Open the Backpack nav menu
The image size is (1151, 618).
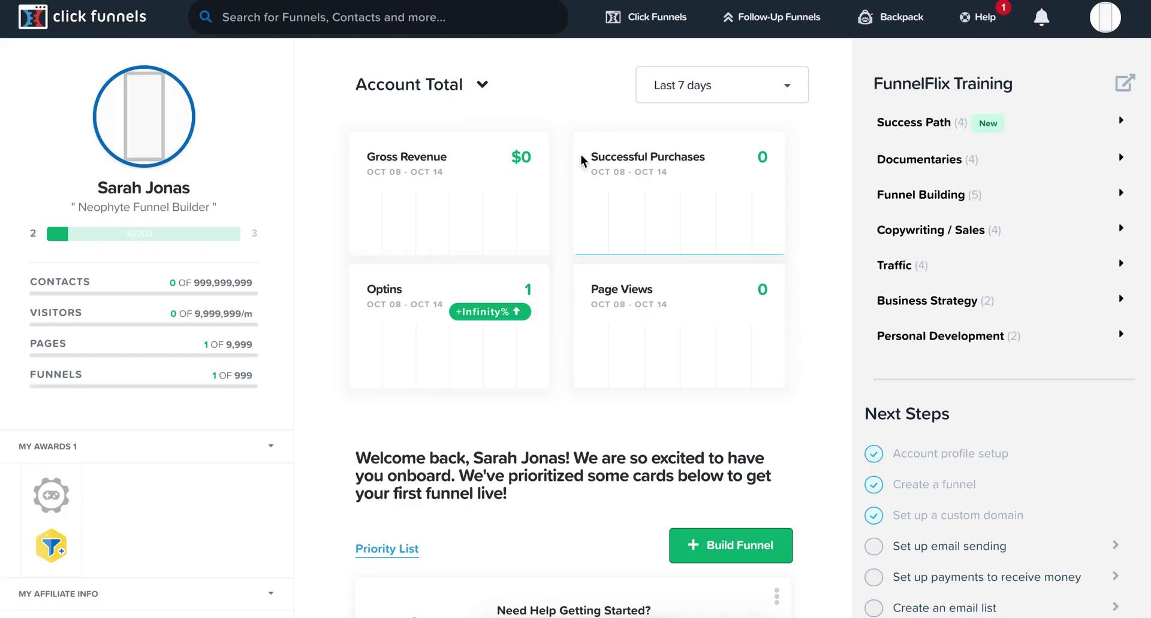point(890,17)
